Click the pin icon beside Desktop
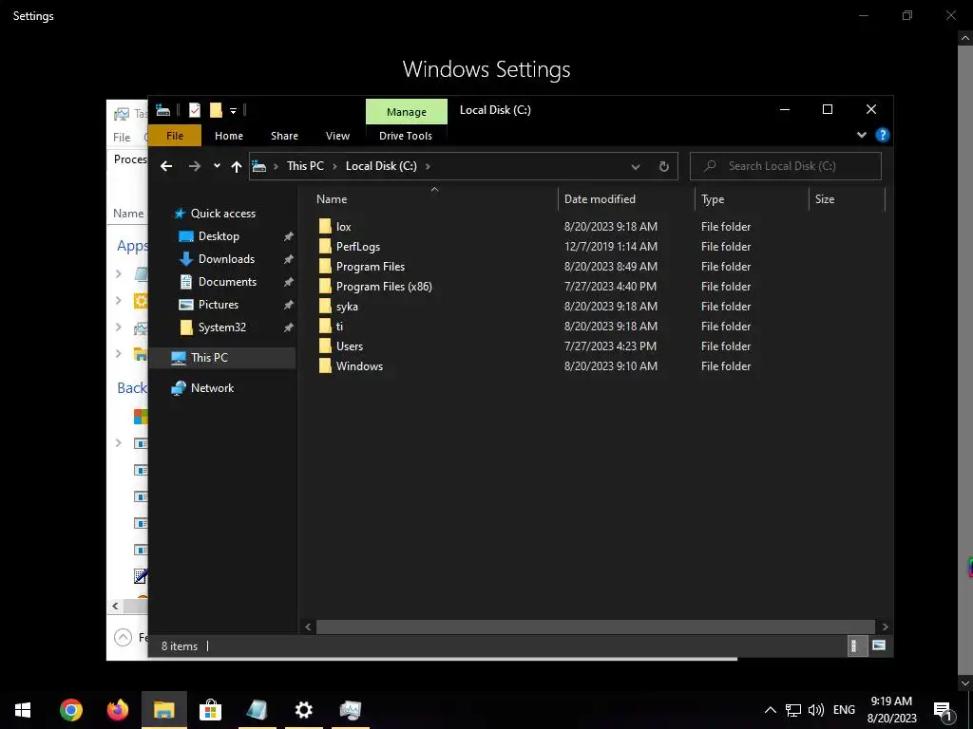 click(288, 236)
